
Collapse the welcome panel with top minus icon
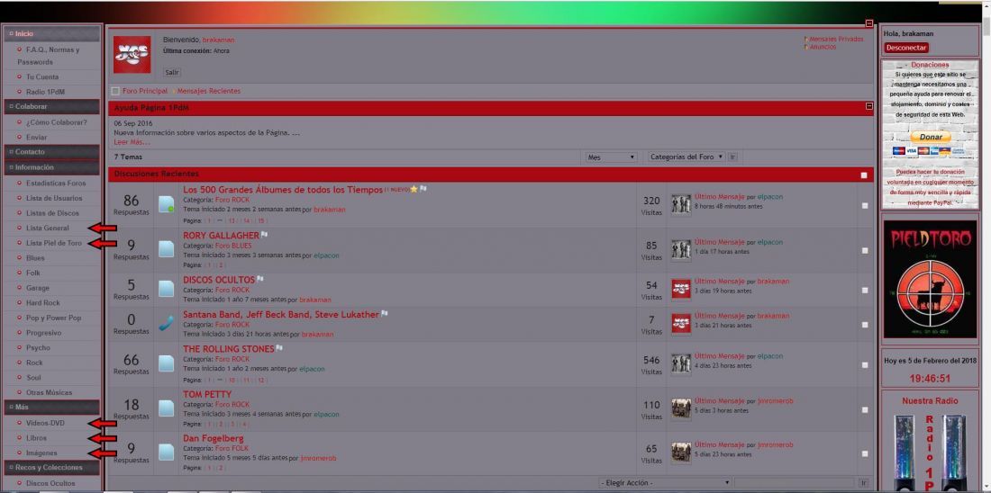tap(869, 23)
